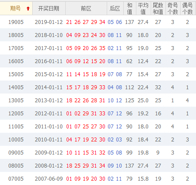
Task: Click sum value 125 in row 13005
Action: [129, 101]
